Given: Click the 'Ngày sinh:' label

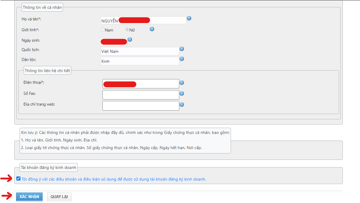Looking at the screenshot, I should (31, 40).
